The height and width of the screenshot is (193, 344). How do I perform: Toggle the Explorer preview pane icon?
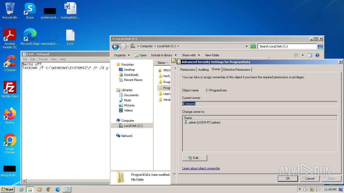(x=310, y=55)
